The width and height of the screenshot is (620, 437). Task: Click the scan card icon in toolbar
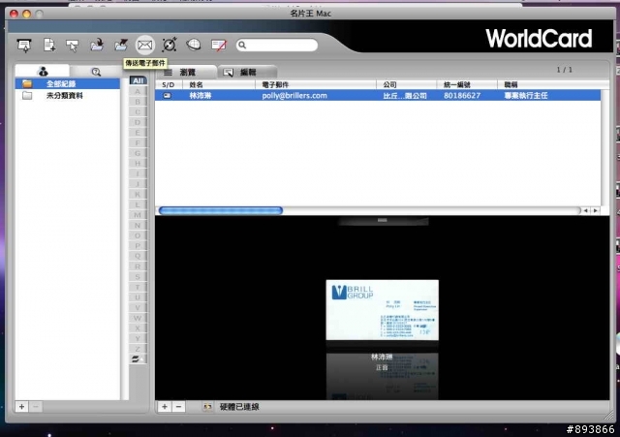(24, 46)
